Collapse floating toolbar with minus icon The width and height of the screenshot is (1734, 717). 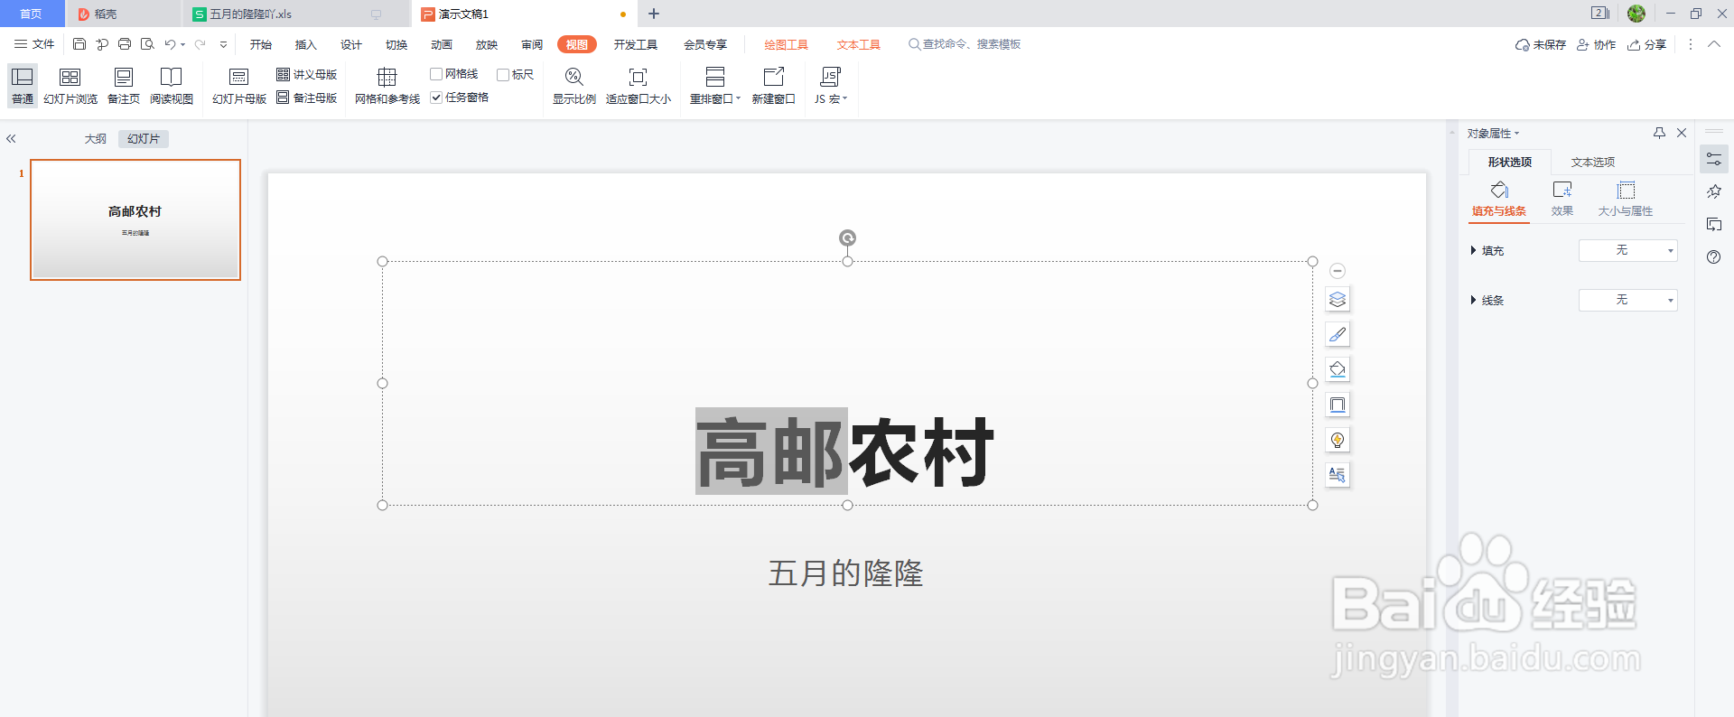tap(1338, 271)
